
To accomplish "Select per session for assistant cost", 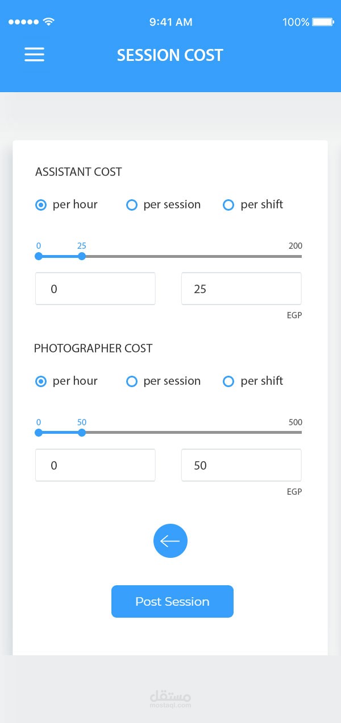I will [x=132, y=205].
